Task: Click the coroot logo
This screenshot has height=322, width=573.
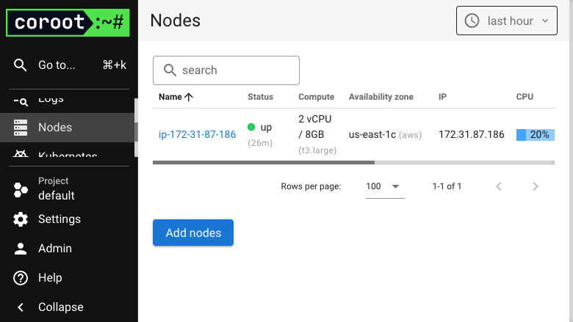Action: tap(68, 23)
